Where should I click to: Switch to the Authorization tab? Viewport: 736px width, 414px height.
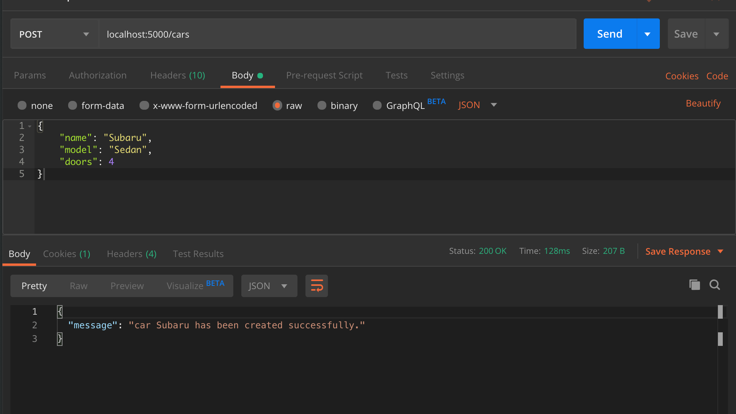coord(97,75)
